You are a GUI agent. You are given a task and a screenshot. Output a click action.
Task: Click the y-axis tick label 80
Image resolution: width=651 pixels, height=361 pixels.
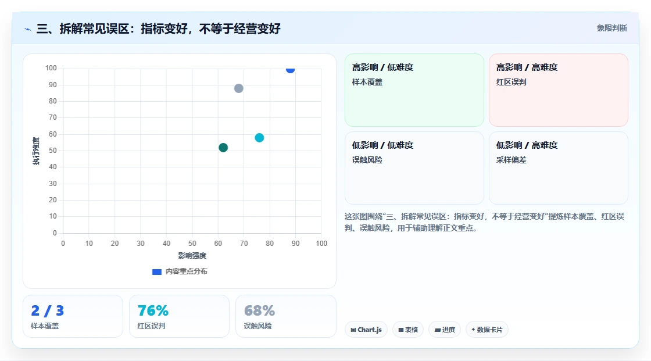tap(53, 101)
